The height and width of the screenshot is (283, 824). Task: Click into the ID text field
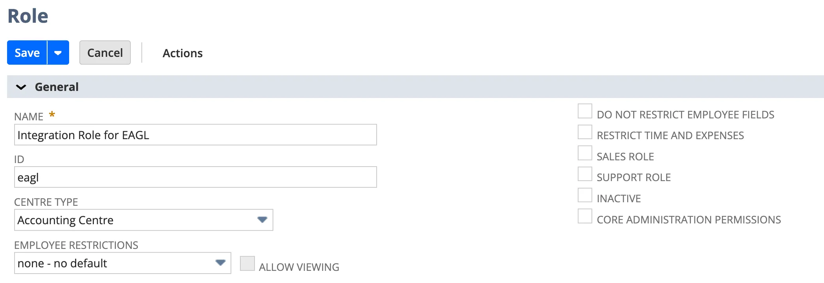click(x=196, y=177)
